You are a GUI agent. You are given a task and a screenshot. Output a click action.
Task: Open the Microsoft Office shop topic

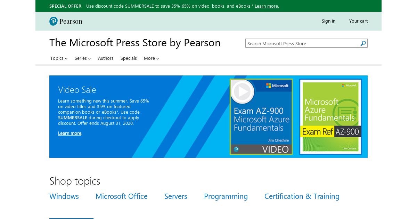click(122, 196)
